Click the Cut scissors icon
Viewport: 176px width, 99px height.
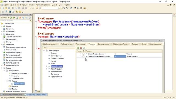tap(13, 8)
